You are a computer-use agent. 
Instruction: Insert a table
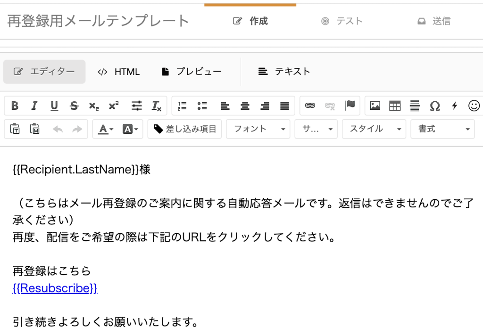click(395, 106)
